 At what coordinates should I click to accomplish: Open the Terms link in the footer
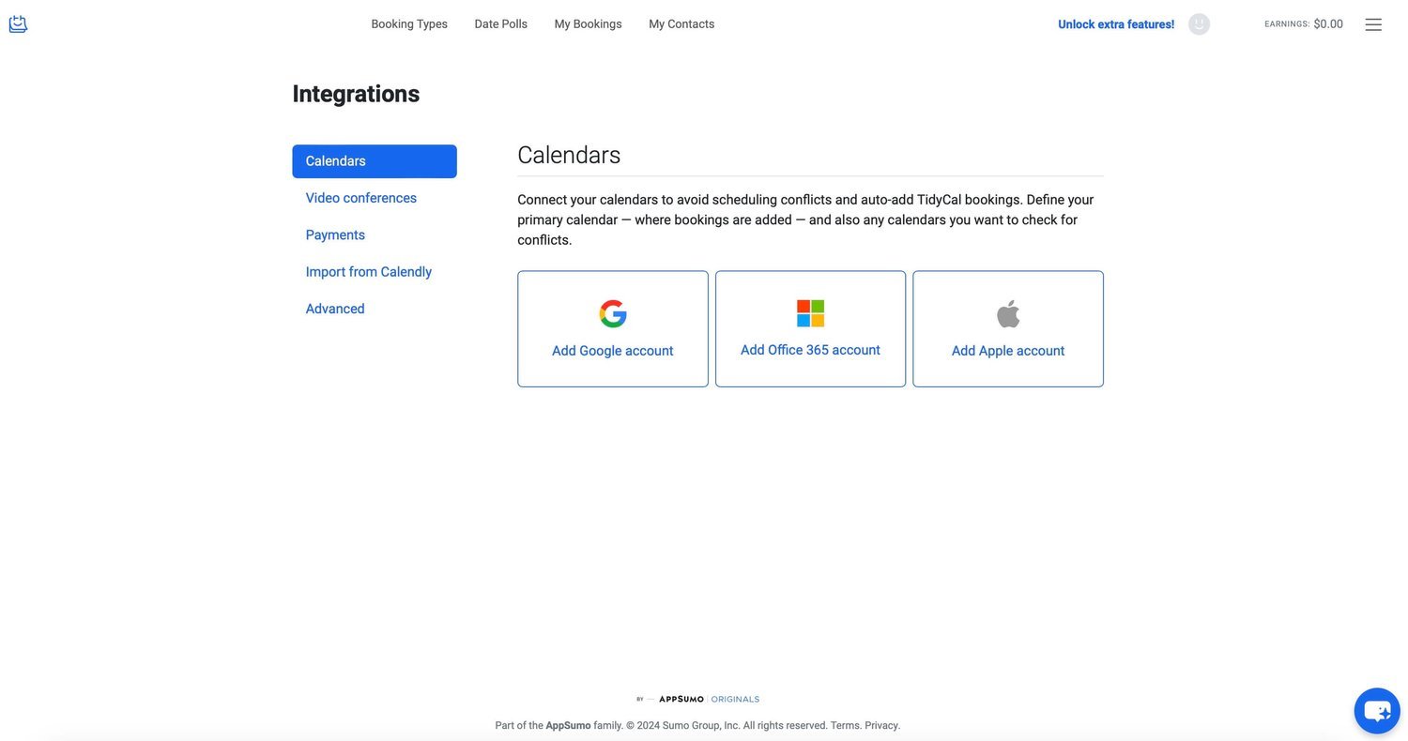pos(845,725)
